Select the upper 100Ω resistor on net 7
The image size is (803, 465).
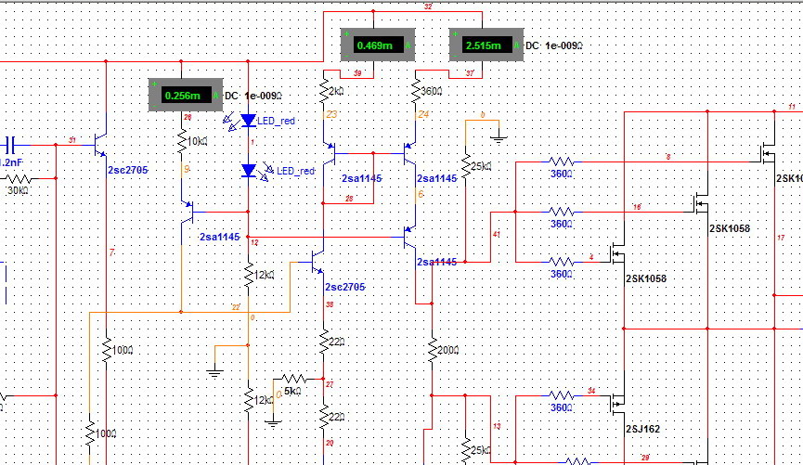107,350
